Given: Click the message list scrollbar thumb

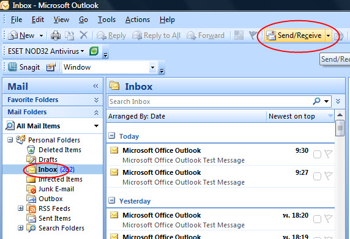Looking at the screenshot, I should coord(340,128).
